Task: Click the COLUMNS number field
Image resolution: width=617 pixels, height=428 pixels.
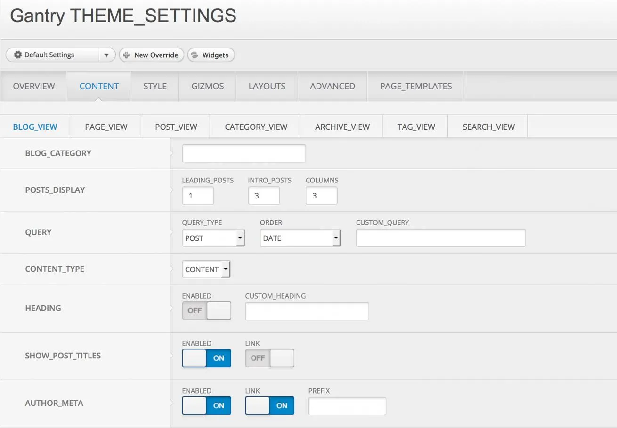Action: (321, 196)
